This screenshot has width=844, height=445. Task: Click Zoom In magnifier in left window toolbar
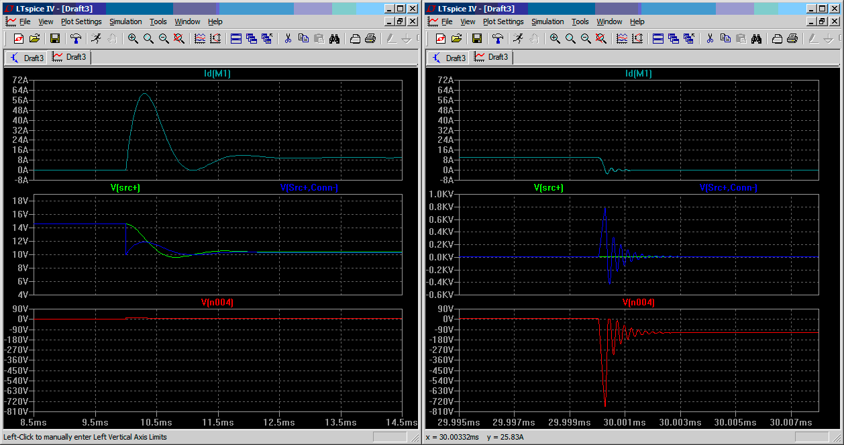pos(133,38)
